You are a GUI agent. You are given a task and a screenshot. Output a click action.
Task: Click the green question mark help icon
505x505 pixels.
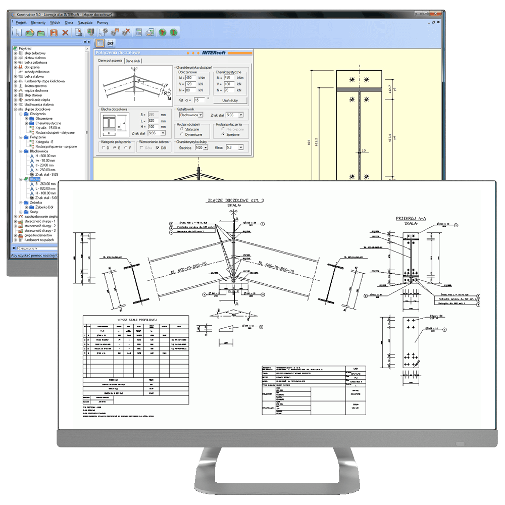pyautogui.click(x=162, y=32)
